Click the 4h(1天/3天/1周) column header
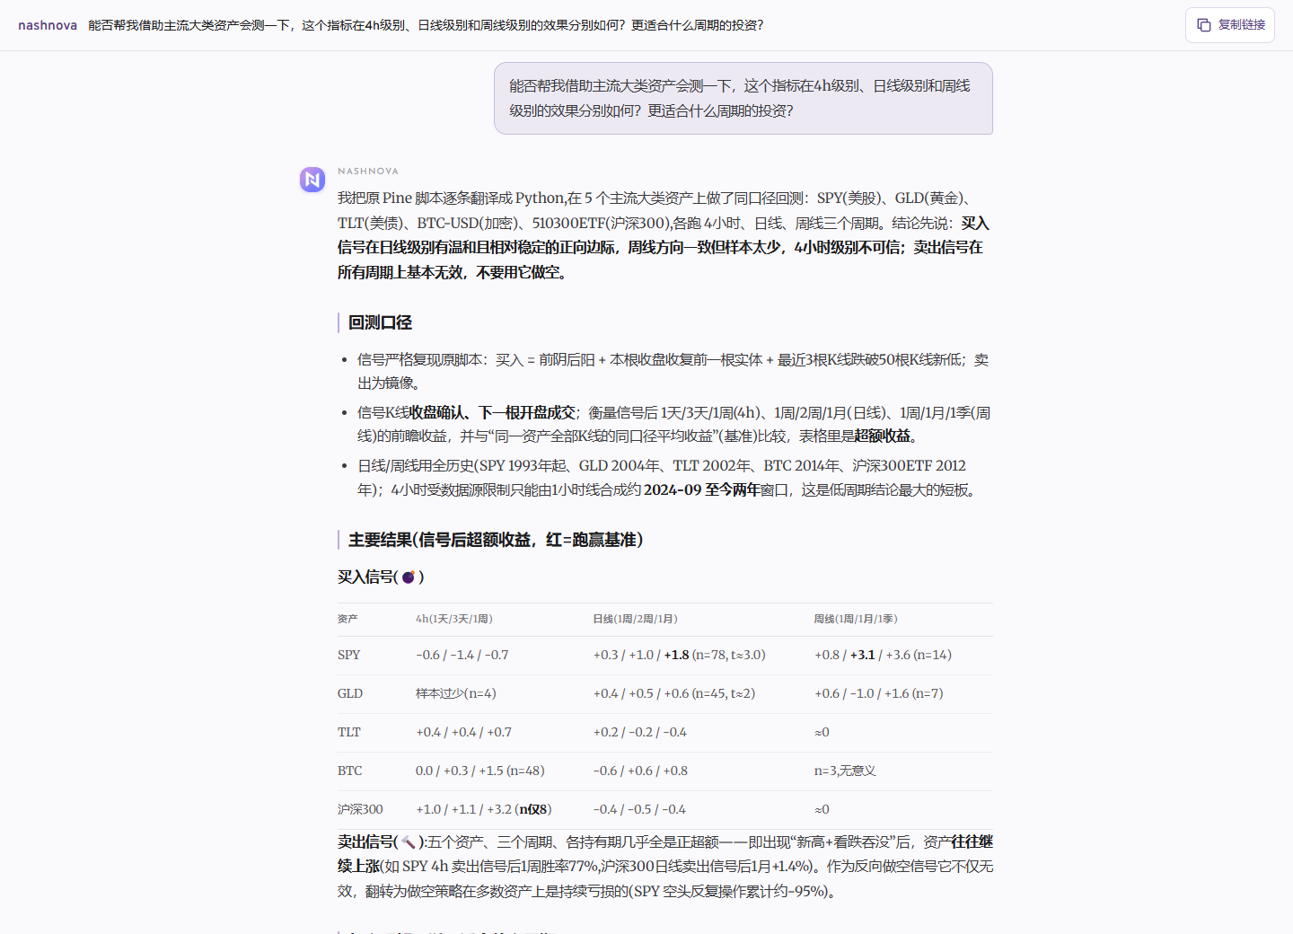Screen dimensions: 1293x934 pos(454,619)
